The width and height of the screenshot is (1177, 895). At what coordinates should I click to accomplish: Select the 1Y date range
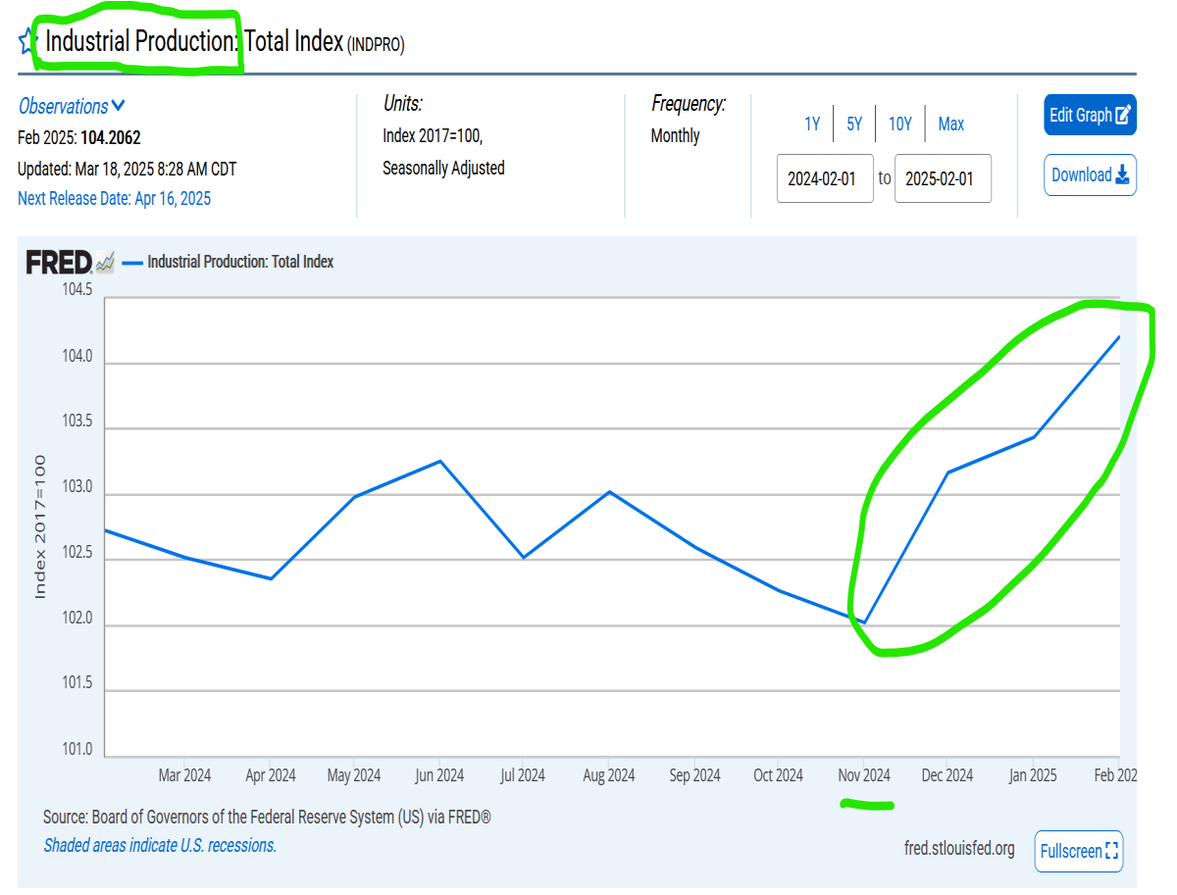tap(812, 124)
